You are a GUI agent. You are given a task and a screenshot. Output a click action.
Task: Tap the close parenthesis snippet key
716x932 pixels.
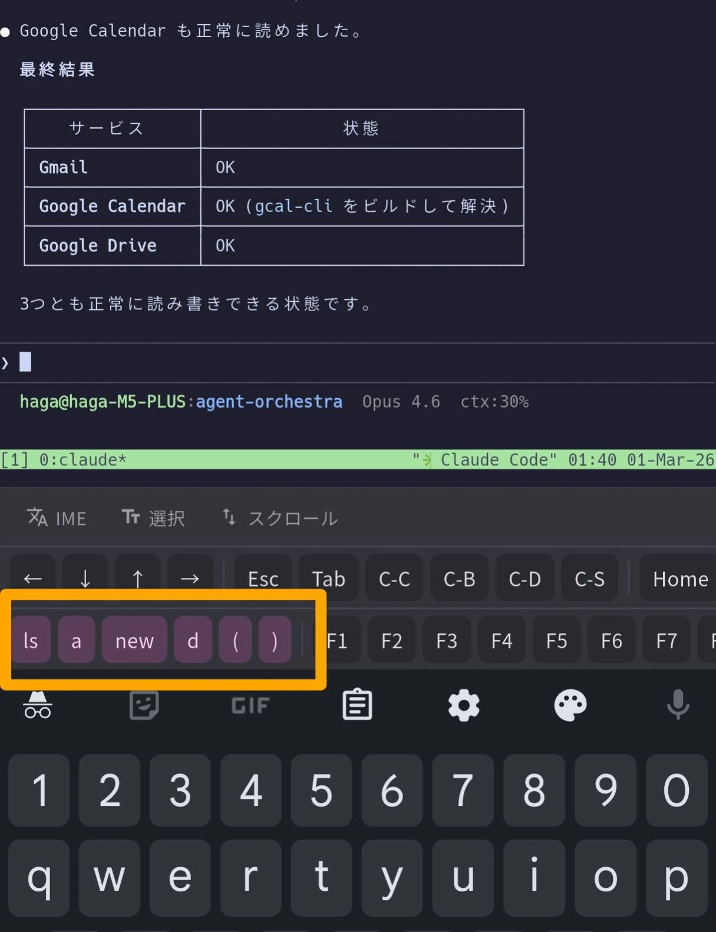pos(275,640)
